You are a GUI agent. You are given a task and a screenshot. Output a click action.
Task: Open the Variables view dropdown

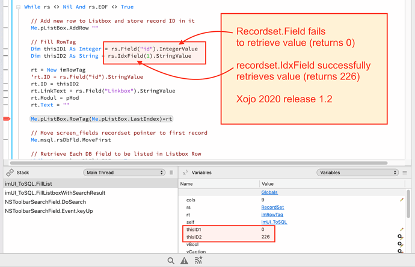358,173
